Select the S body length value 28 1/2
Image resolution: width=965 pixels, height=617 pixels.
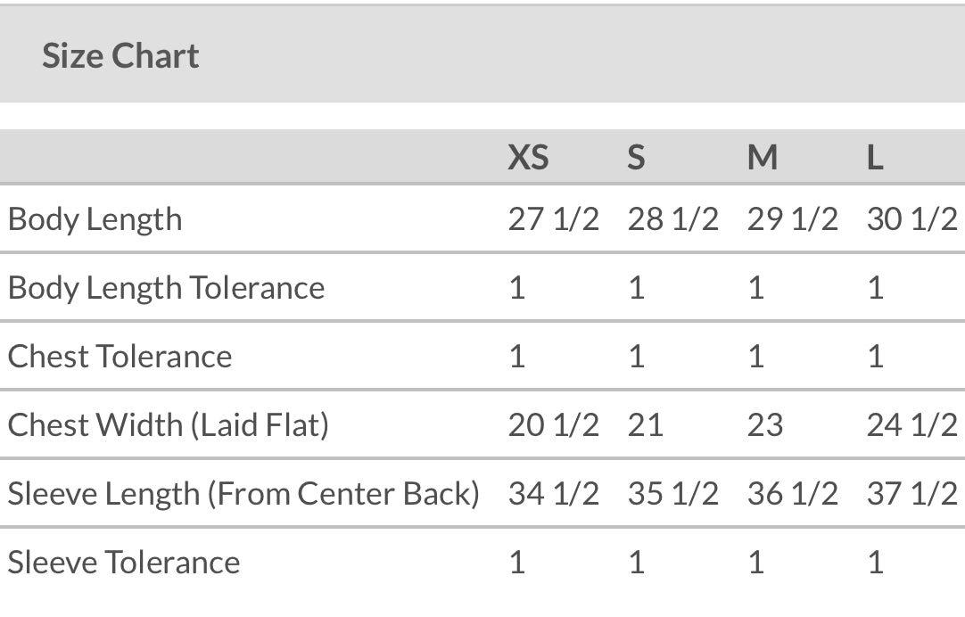[672, 219]
